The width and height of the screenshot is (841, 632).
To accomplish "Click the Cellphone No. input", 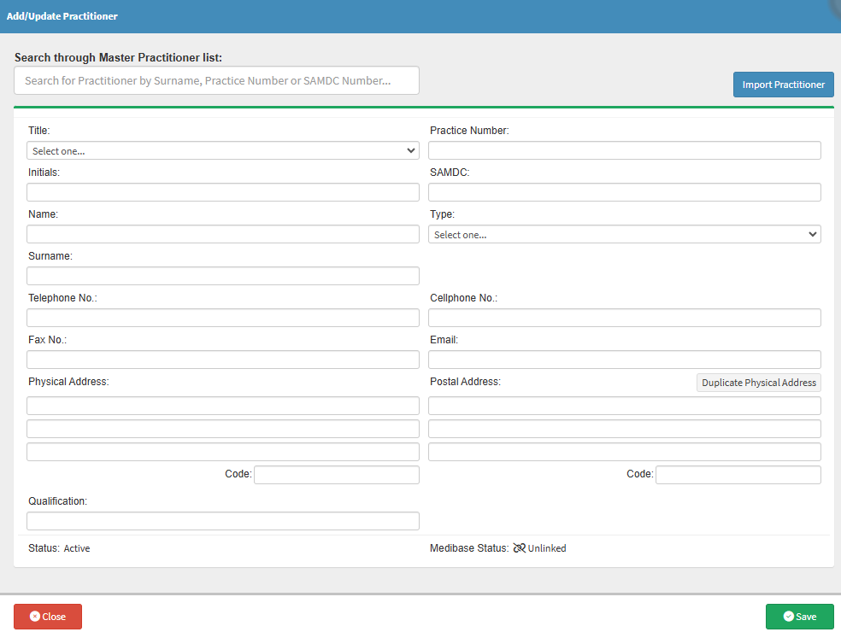I will click(624, 318).
